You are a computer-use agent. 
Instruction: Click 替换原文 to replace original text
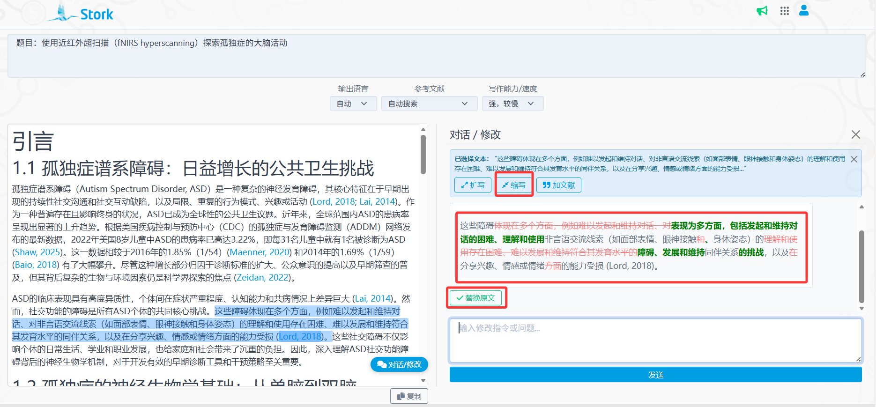pyautogui.click(x=475, y=298)
